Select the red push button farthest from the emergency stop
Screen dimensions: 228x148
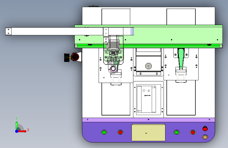coord(120,132)
